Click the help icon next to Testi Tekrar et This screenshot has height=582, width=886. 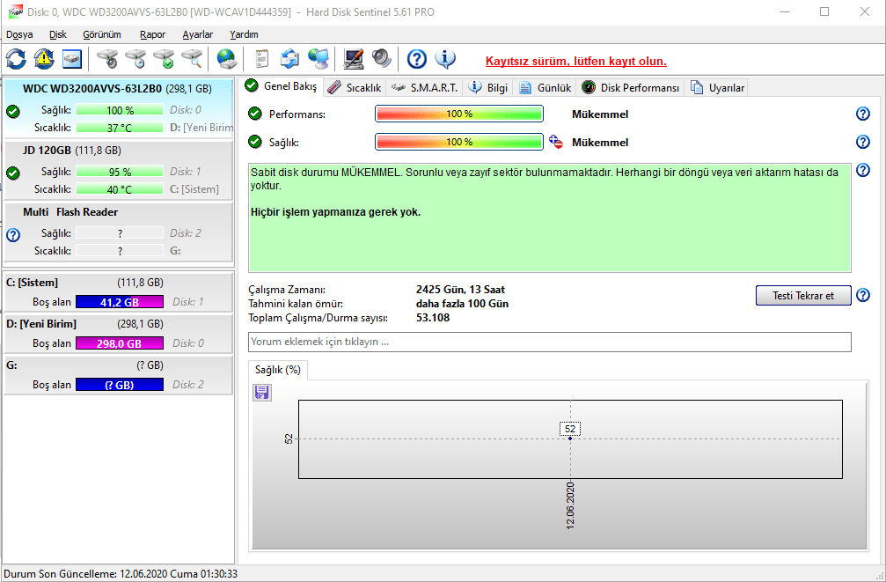point(863,295)
